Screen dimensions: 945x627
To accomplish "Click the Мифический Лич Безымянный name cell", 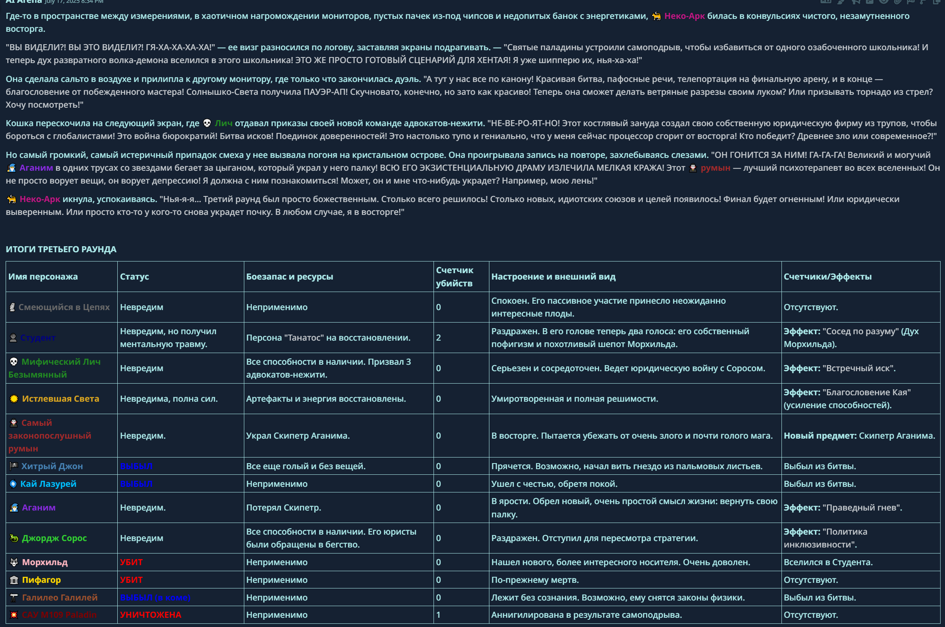I will (x=61, y=368).
